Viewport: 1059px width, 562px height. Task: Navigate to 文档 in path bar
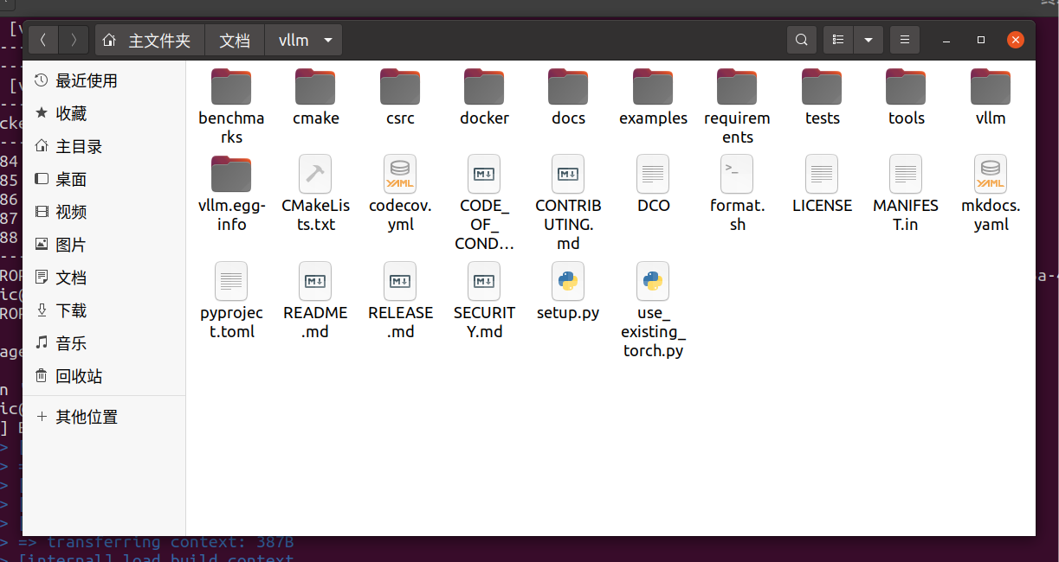pyautogui.click(x=235, y=40)
